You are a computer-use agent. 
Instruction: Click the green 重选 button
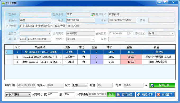[111, 95]
